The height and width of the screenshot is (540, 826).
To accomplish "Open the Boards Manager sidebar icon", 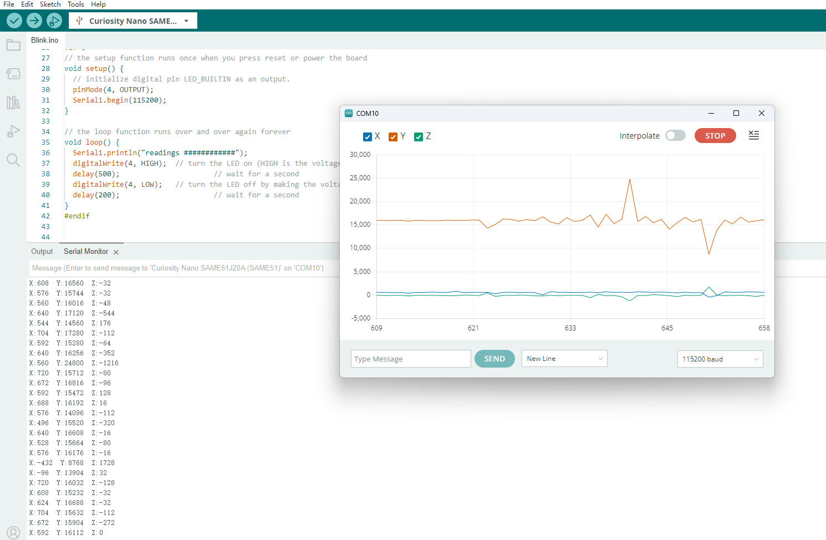I will coord(13,74).
